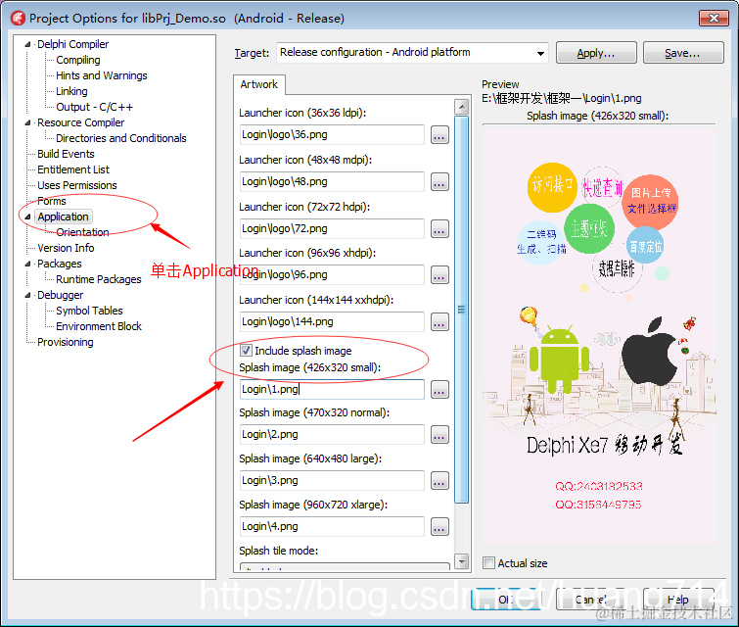The width and height of the screenshot is (739, 627).
Task: Select Hints and Warnings tree item
Action: [x=102, y=75]
